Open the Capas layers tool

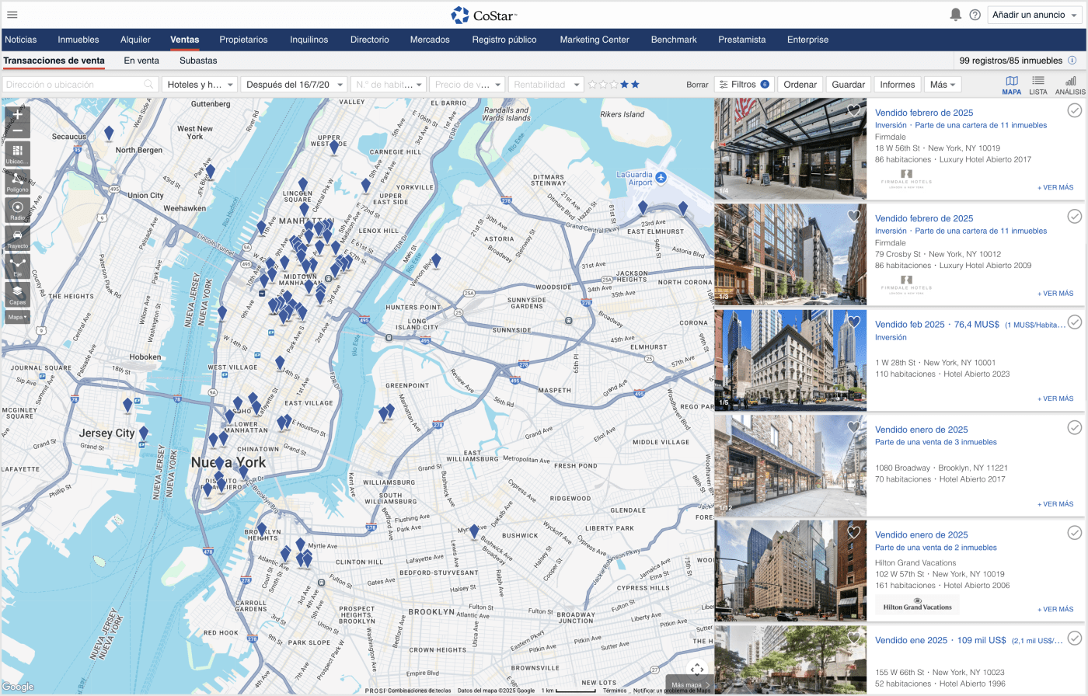click(x=17, y=294)
